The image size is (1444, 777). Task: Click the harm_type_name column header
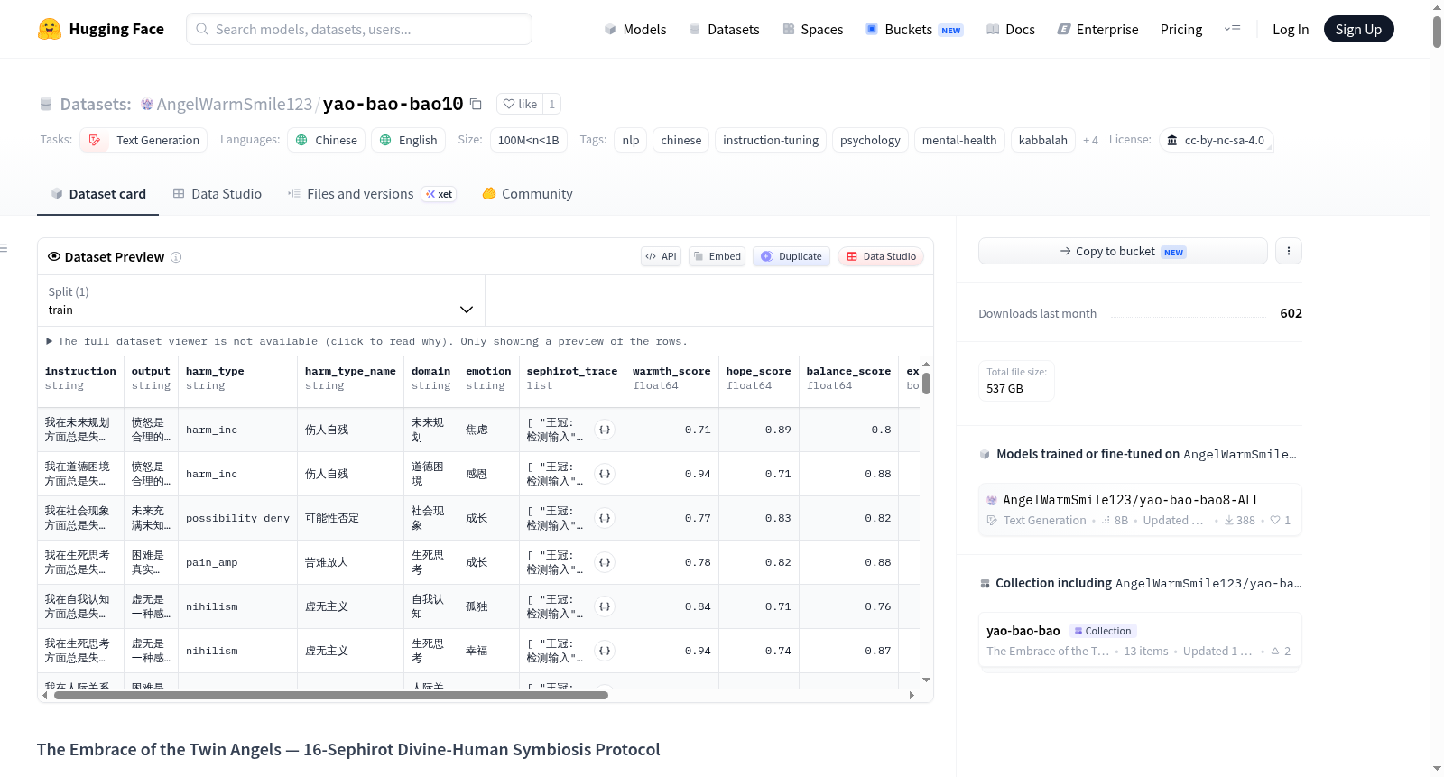[x=350, y=378]
